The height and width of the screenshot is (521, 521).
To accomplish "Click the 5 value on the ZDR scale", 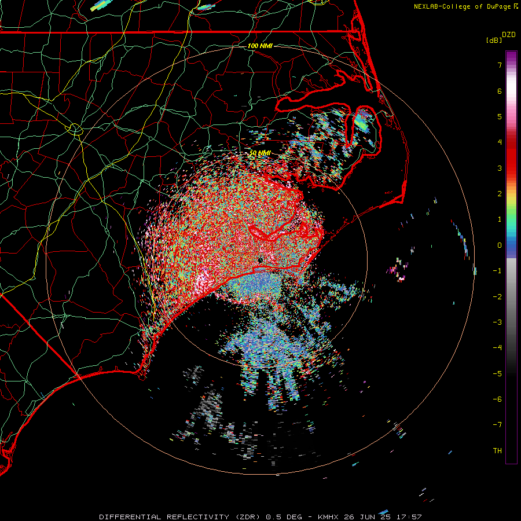I will 500,116.
